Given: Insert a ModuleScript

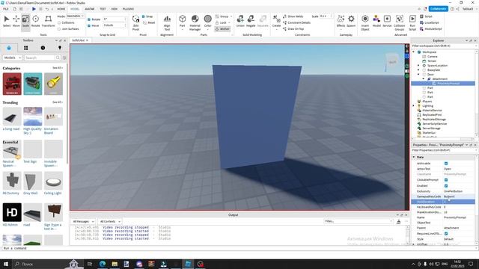Looking at the screenshot, I should point(431,28).
